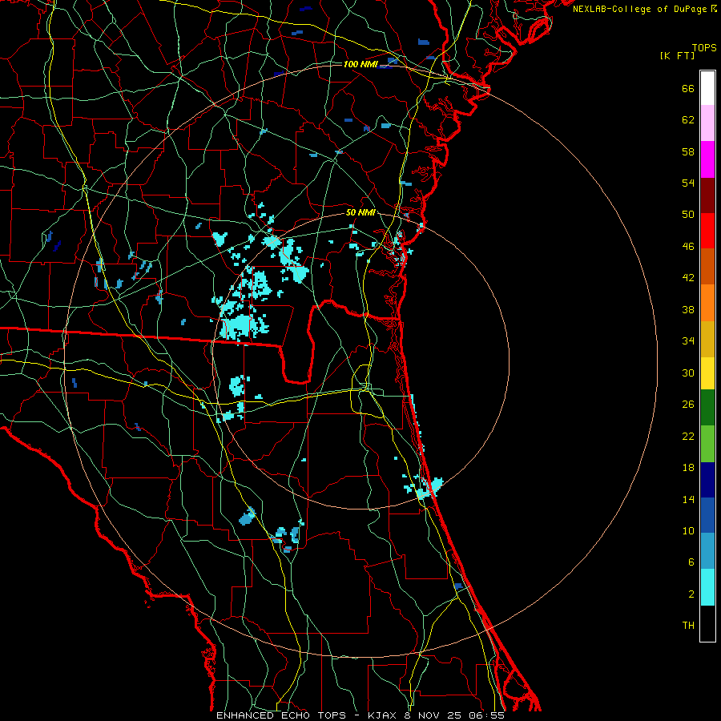Screen dimensions: 721x721
Task: Click the '42' legend value
Action: tap(688, 278)
